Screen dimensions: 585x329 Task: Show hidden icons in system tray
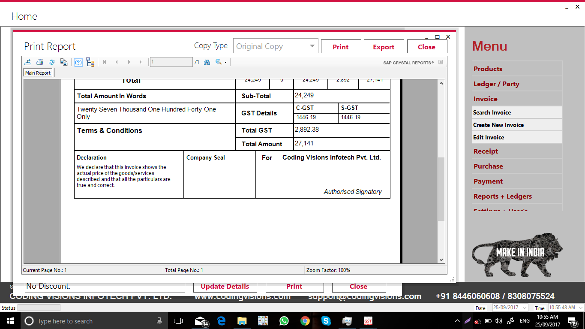pyautogui.click(x=457, y=320)
